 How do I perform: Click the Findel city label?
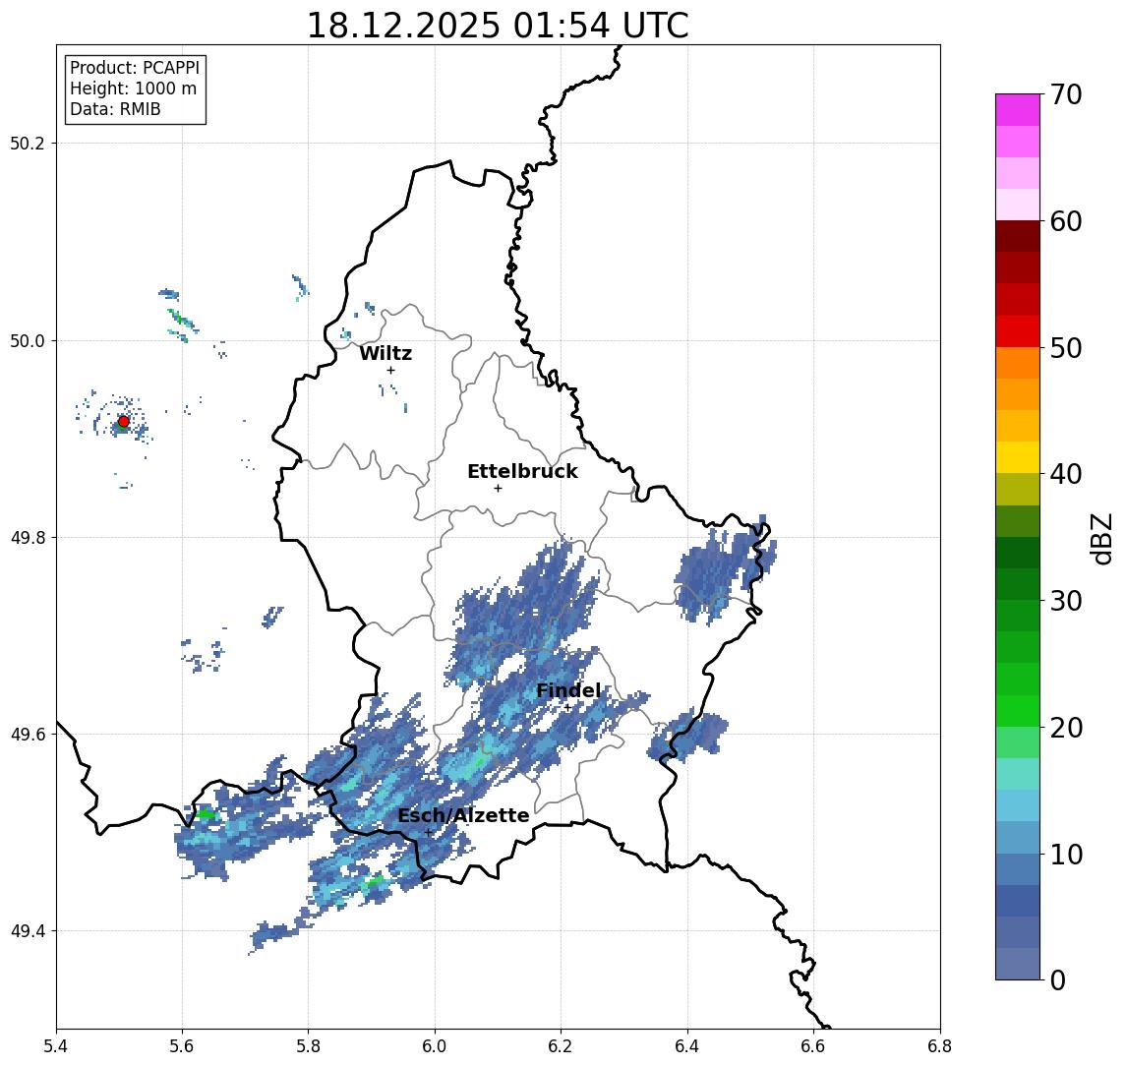(568, 691)
